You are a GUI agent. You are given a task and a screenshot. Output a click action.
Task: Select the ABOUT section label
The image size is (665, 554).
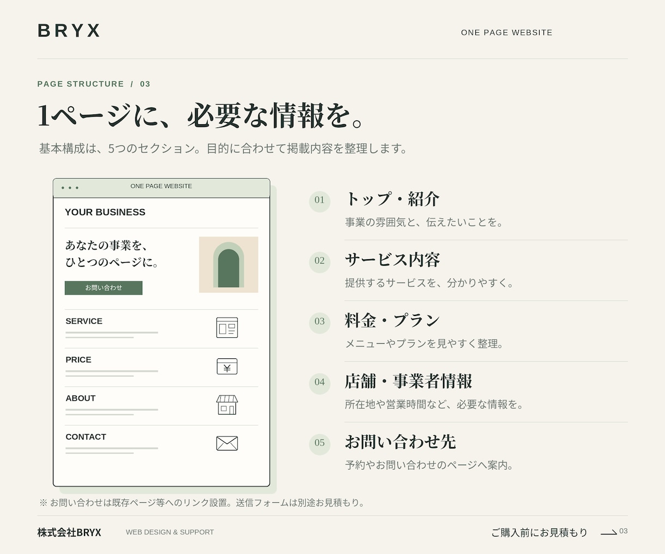[x=81, y=399]
